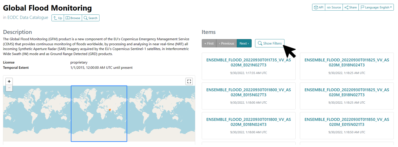
Task: Expand the Language: English dropdown
Action: click(376, 7)
